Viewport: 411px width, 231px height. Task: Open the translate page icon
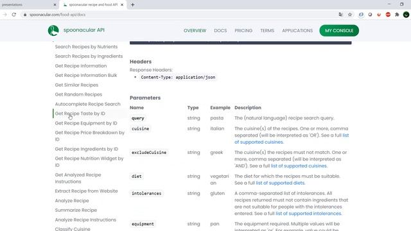click(340, 15)
